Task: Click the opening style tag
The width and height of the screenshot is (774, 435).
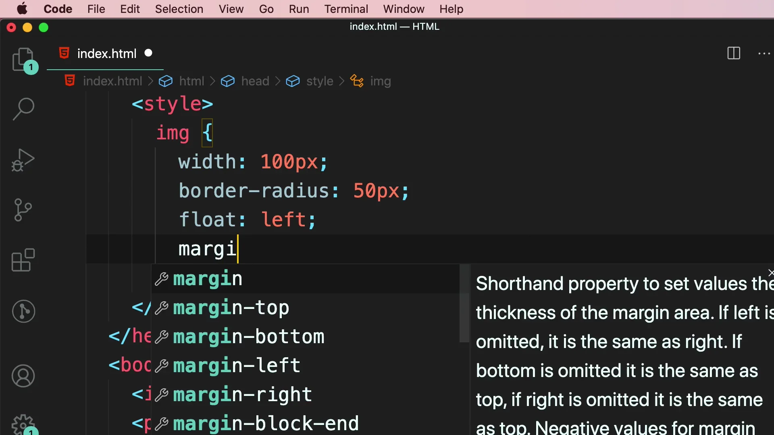Action: click(x=172, y=104)
